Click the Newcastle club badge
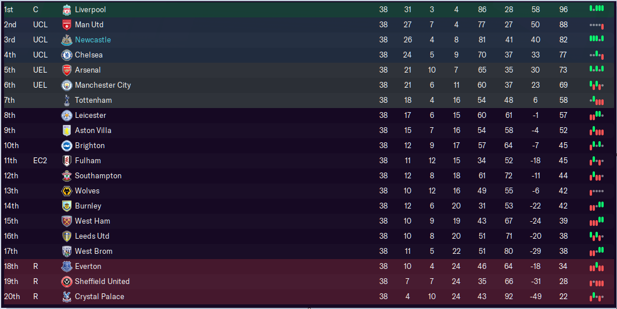This screenshot has width=617, height=309. [67, 39]
